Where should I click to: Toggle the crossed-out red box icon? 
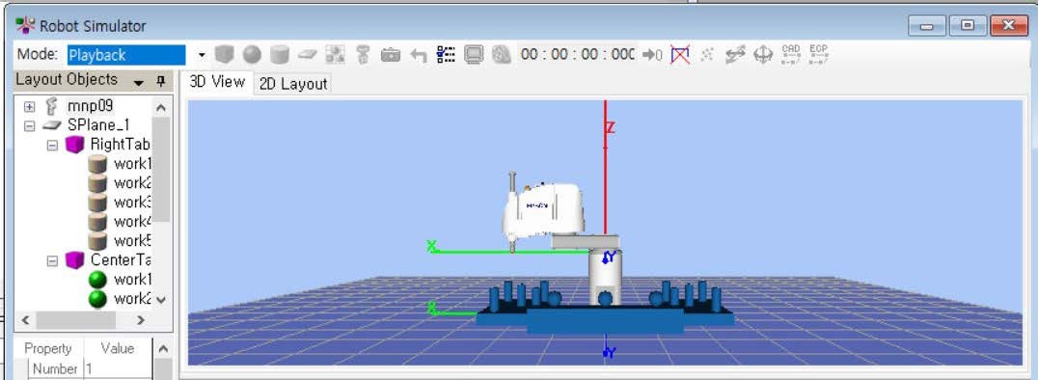[680, 54]
